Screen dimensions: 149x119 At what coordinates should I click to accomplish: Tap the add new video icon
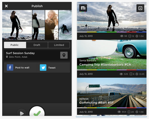140,8
